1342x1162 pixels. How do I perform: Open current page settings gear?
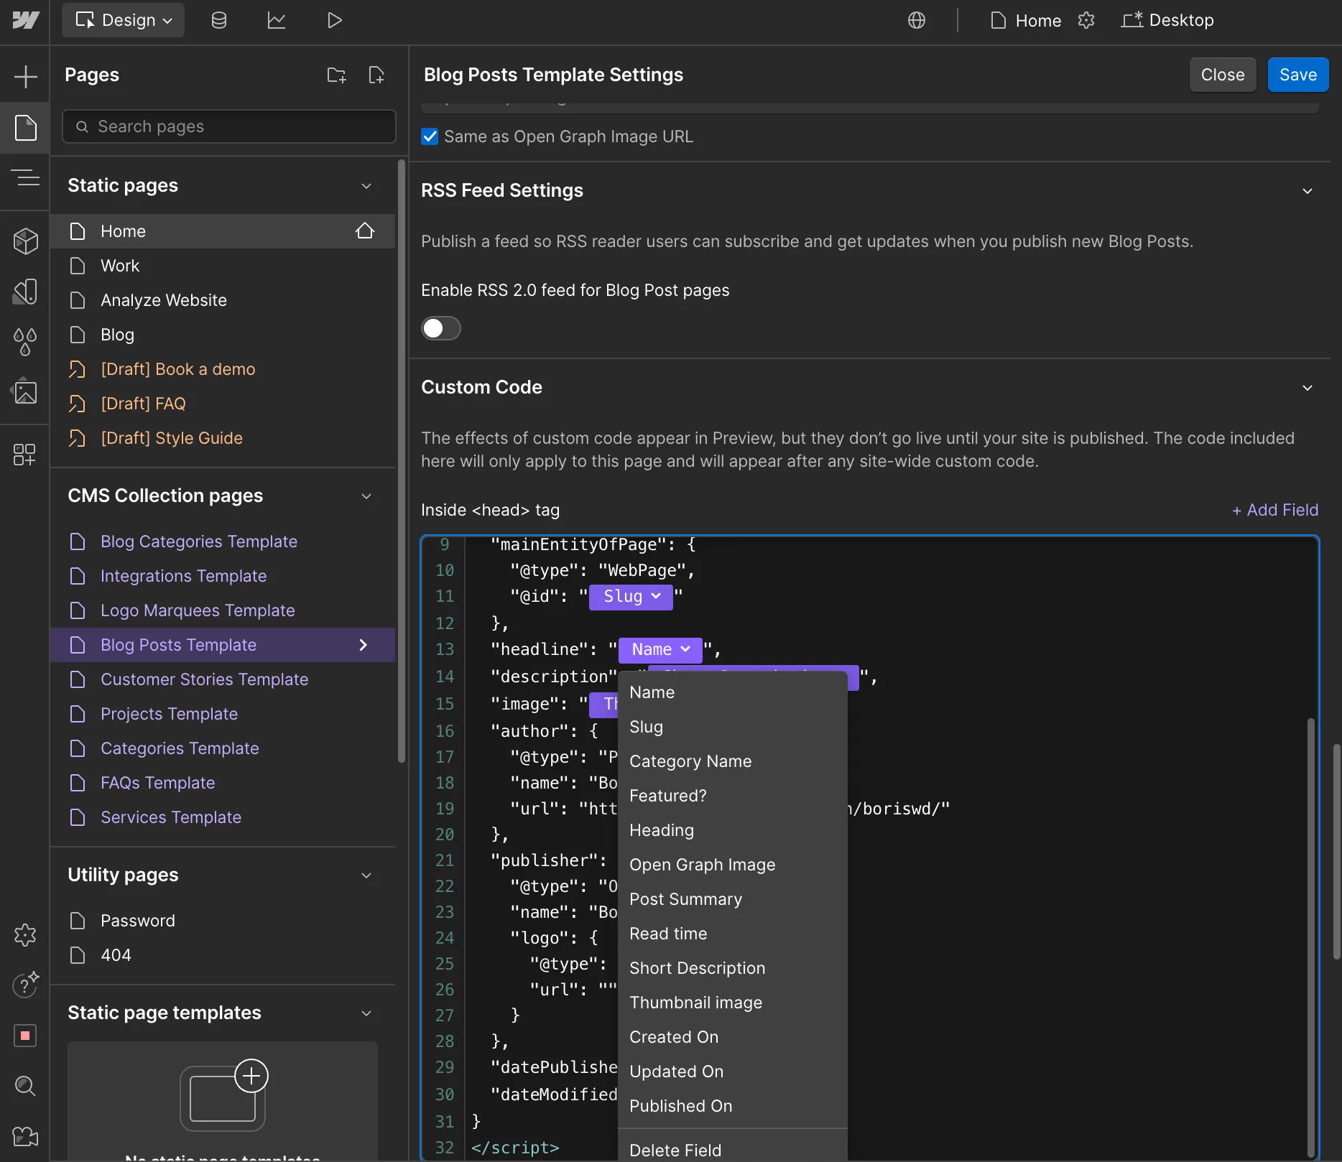tap(1086, 20)
